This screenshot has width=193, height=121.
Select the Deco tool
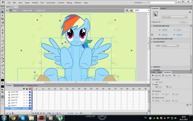pyautogui.click(x=2, y=51)
